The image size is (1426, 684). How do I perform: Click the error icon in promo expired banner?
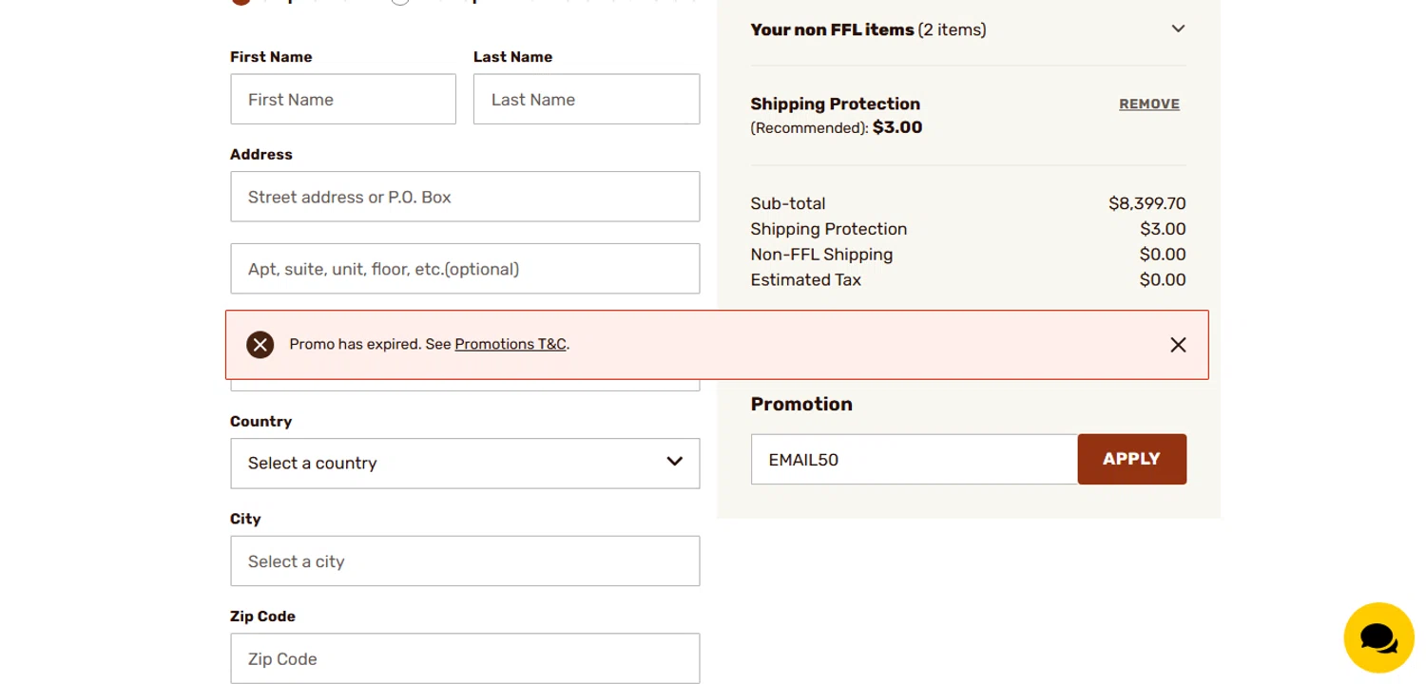click(260, 345)
